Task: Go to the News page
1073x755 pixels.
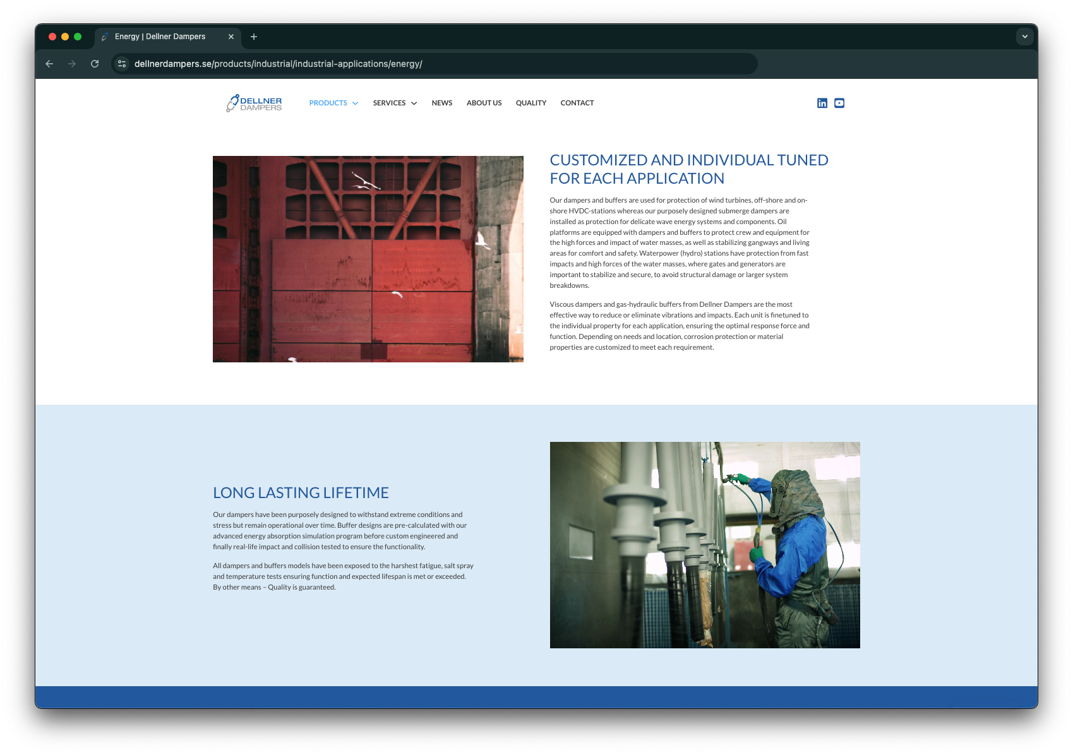Action: click(441, 103)
